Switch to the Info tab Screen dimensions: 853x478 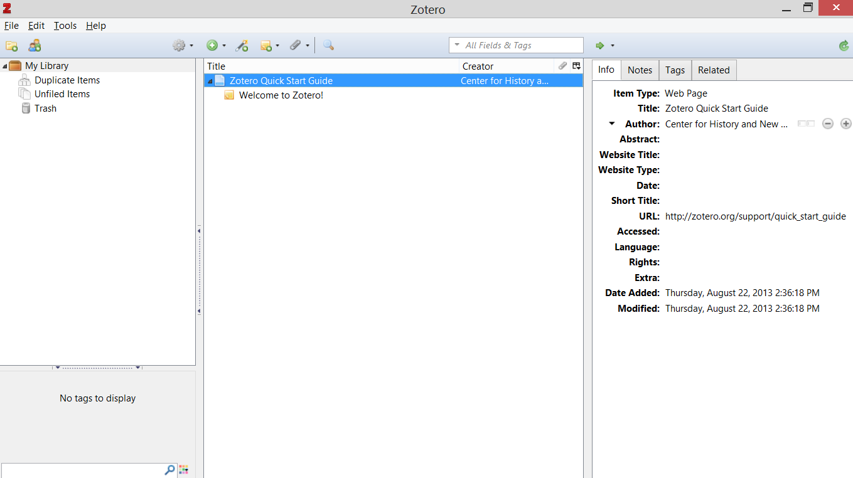point(606,70)
